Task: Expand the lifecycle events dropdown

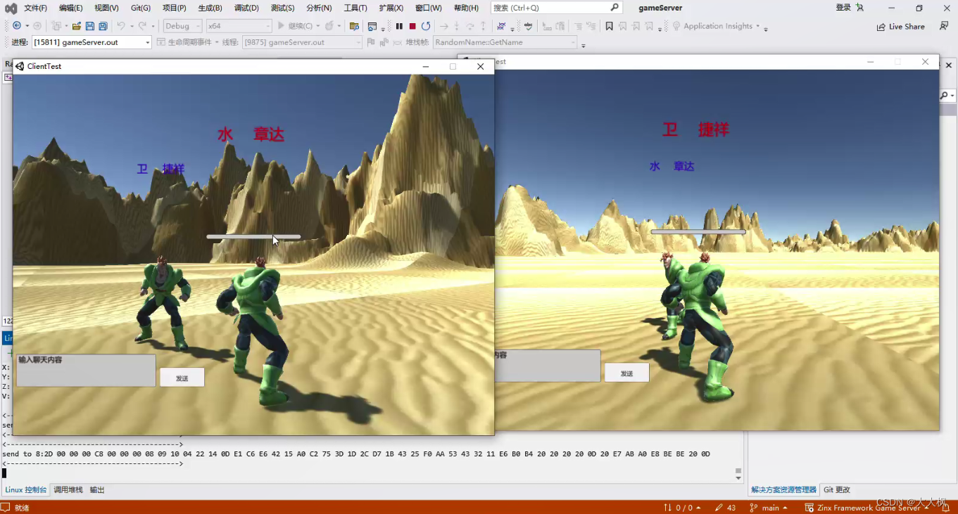Action: click(x=217, y=42)
